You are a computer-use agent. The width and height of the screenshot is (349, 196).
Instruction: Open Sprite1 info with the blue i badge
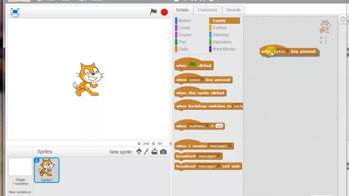[37, 160]
